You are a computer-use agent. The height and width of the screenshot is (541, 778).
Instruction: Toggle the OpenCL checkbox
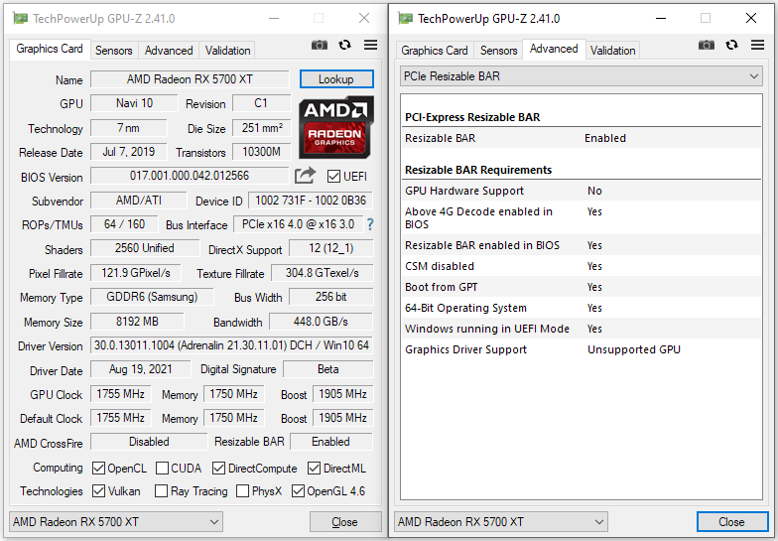click(99, 469)
